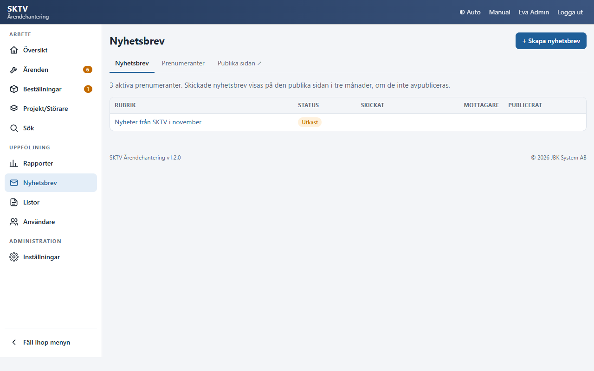Click the chevron icon beside Fäll ihop menyn
594x371 pixels.
pos(14,342)
